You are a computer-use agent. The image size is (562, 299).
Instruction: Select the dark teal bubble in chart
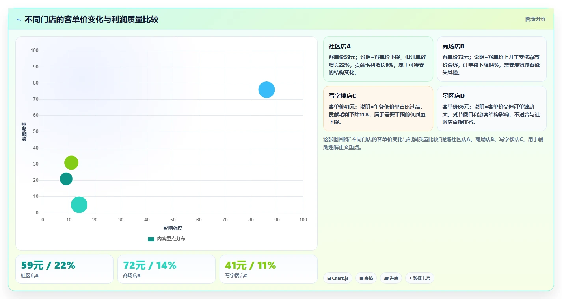[x=66, y=179]
